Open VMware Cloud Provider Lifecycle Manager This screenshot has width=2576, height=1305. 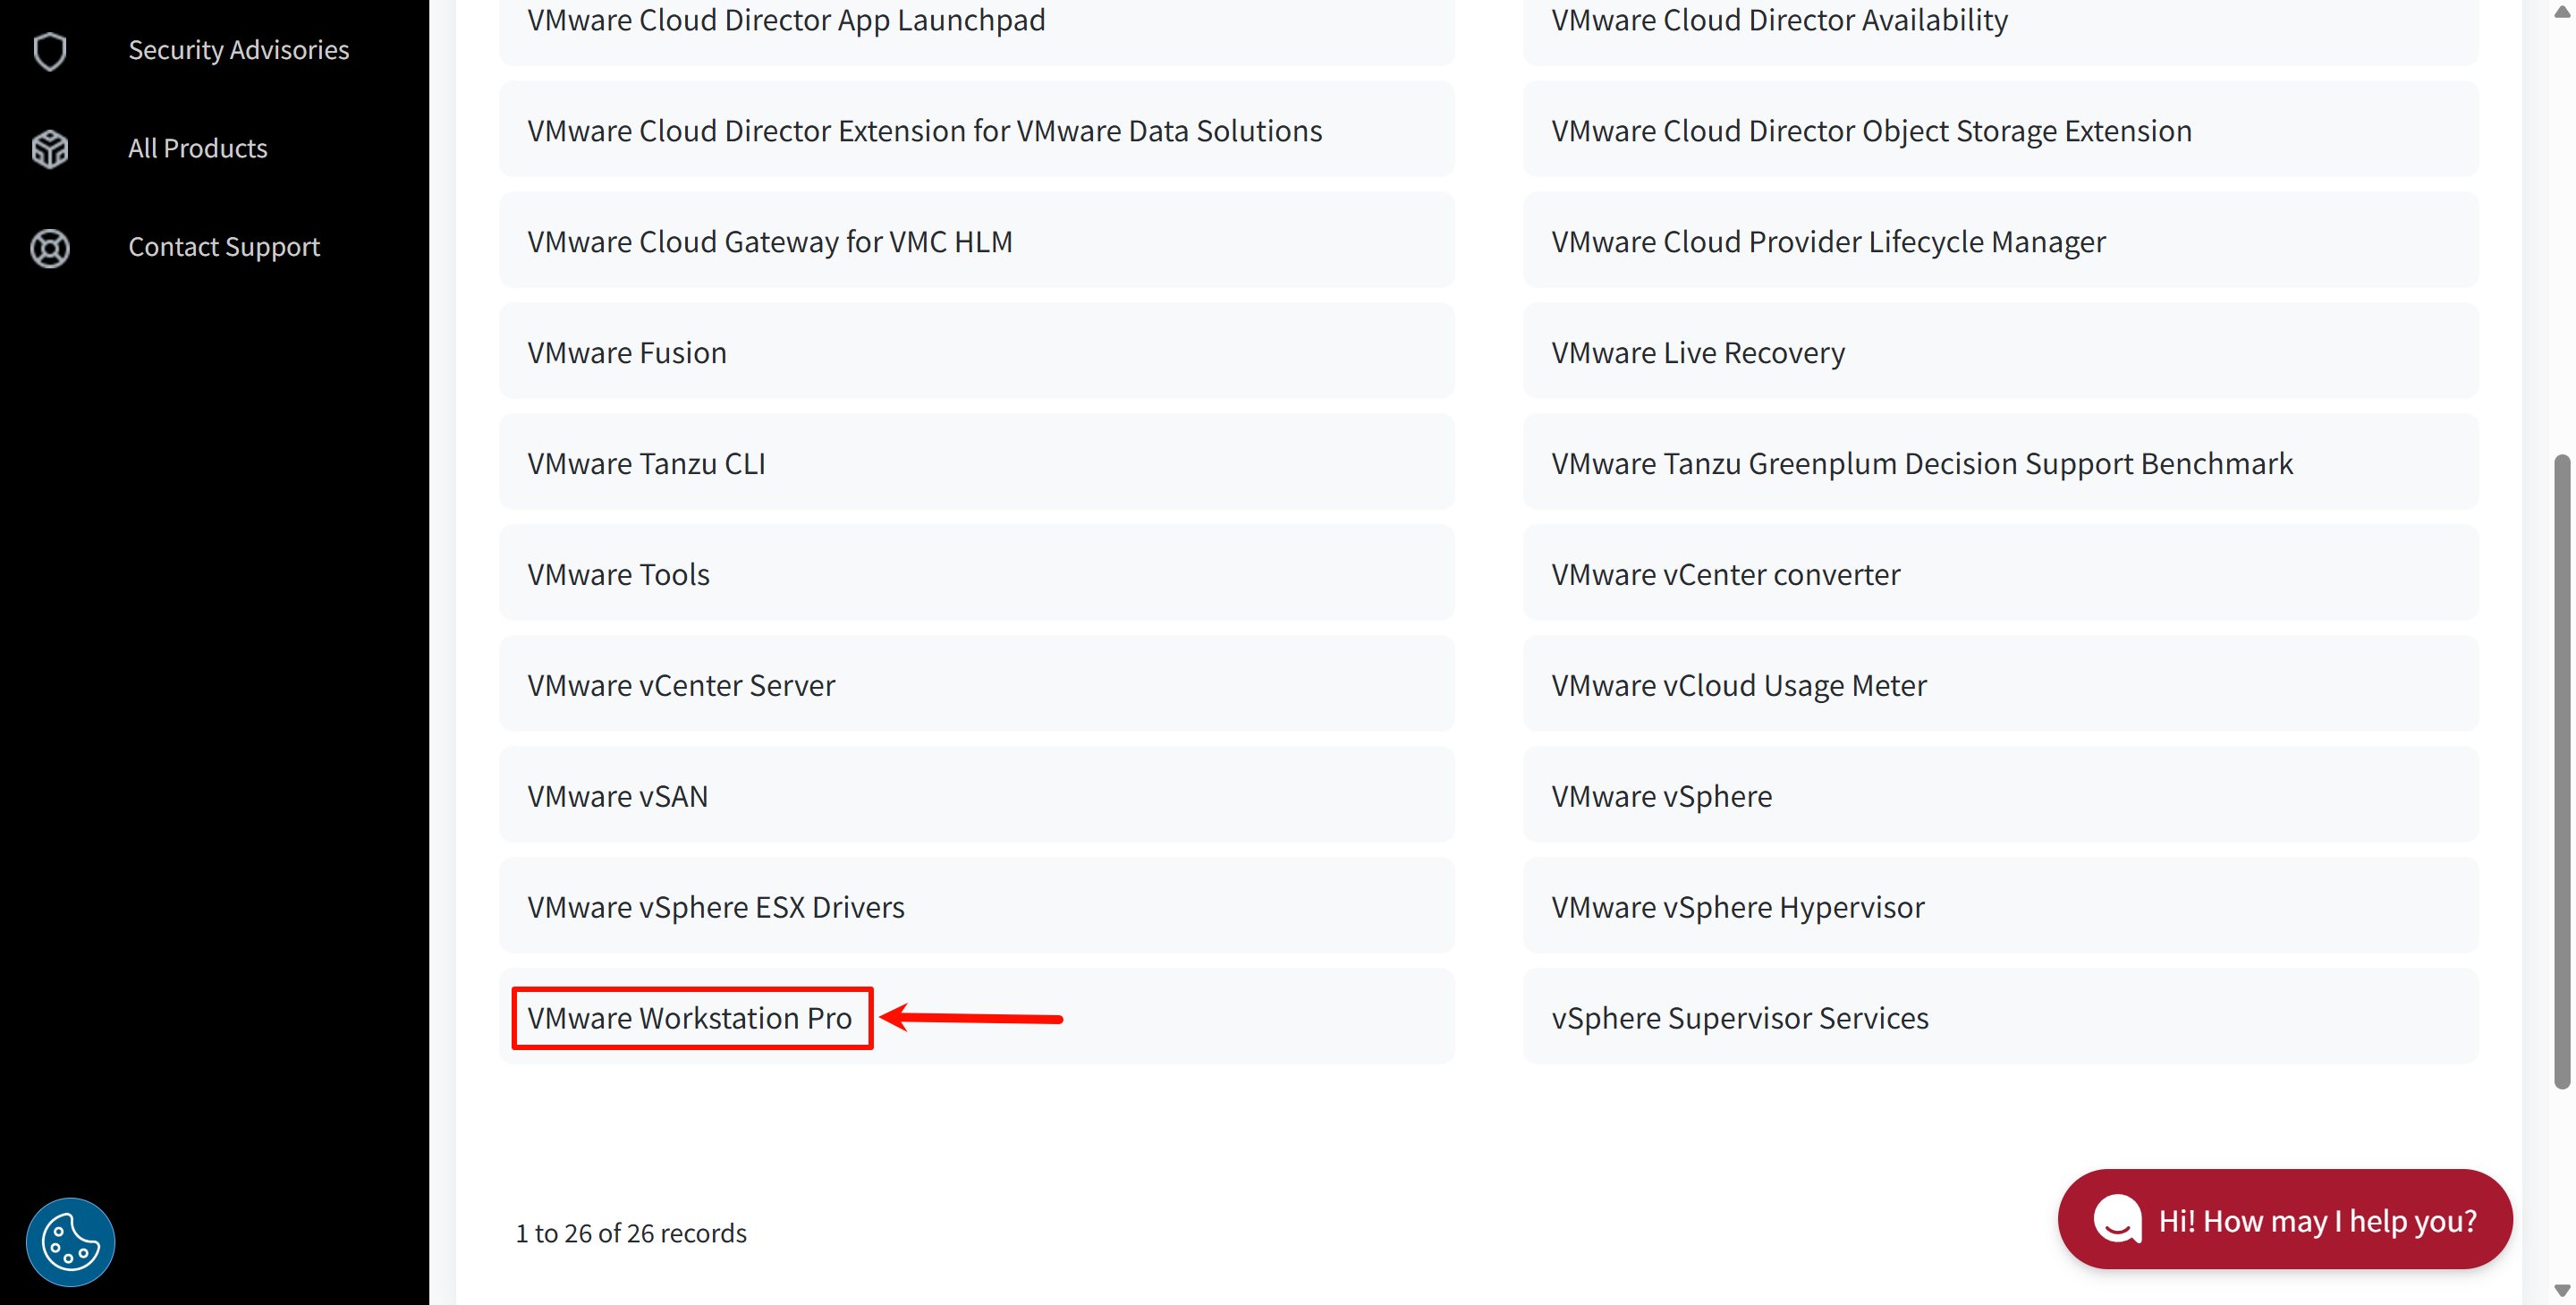pyautogui.click(x=1828, y=240)
